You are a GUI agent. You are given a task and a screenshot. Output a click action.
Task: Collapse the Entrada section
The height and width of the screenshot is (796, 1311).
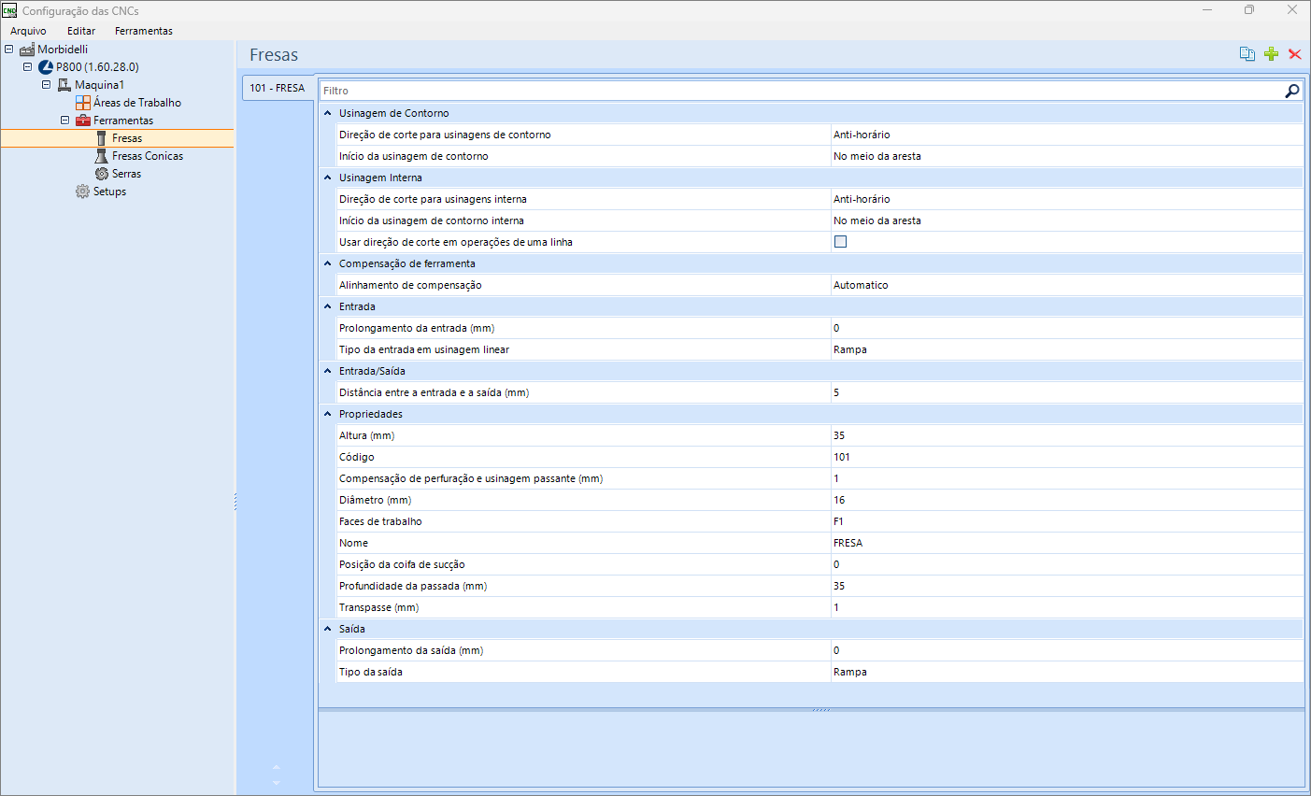(x=328, y=306)
